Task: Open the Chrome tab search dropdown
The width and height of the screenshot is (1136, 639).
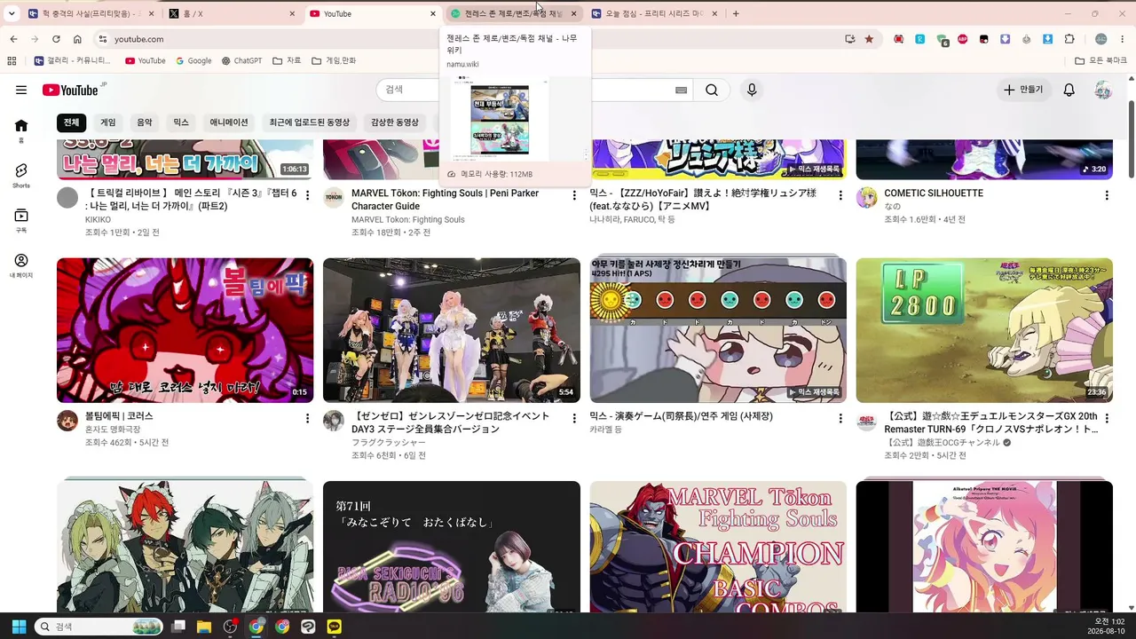Action: (x=12, y=13)
